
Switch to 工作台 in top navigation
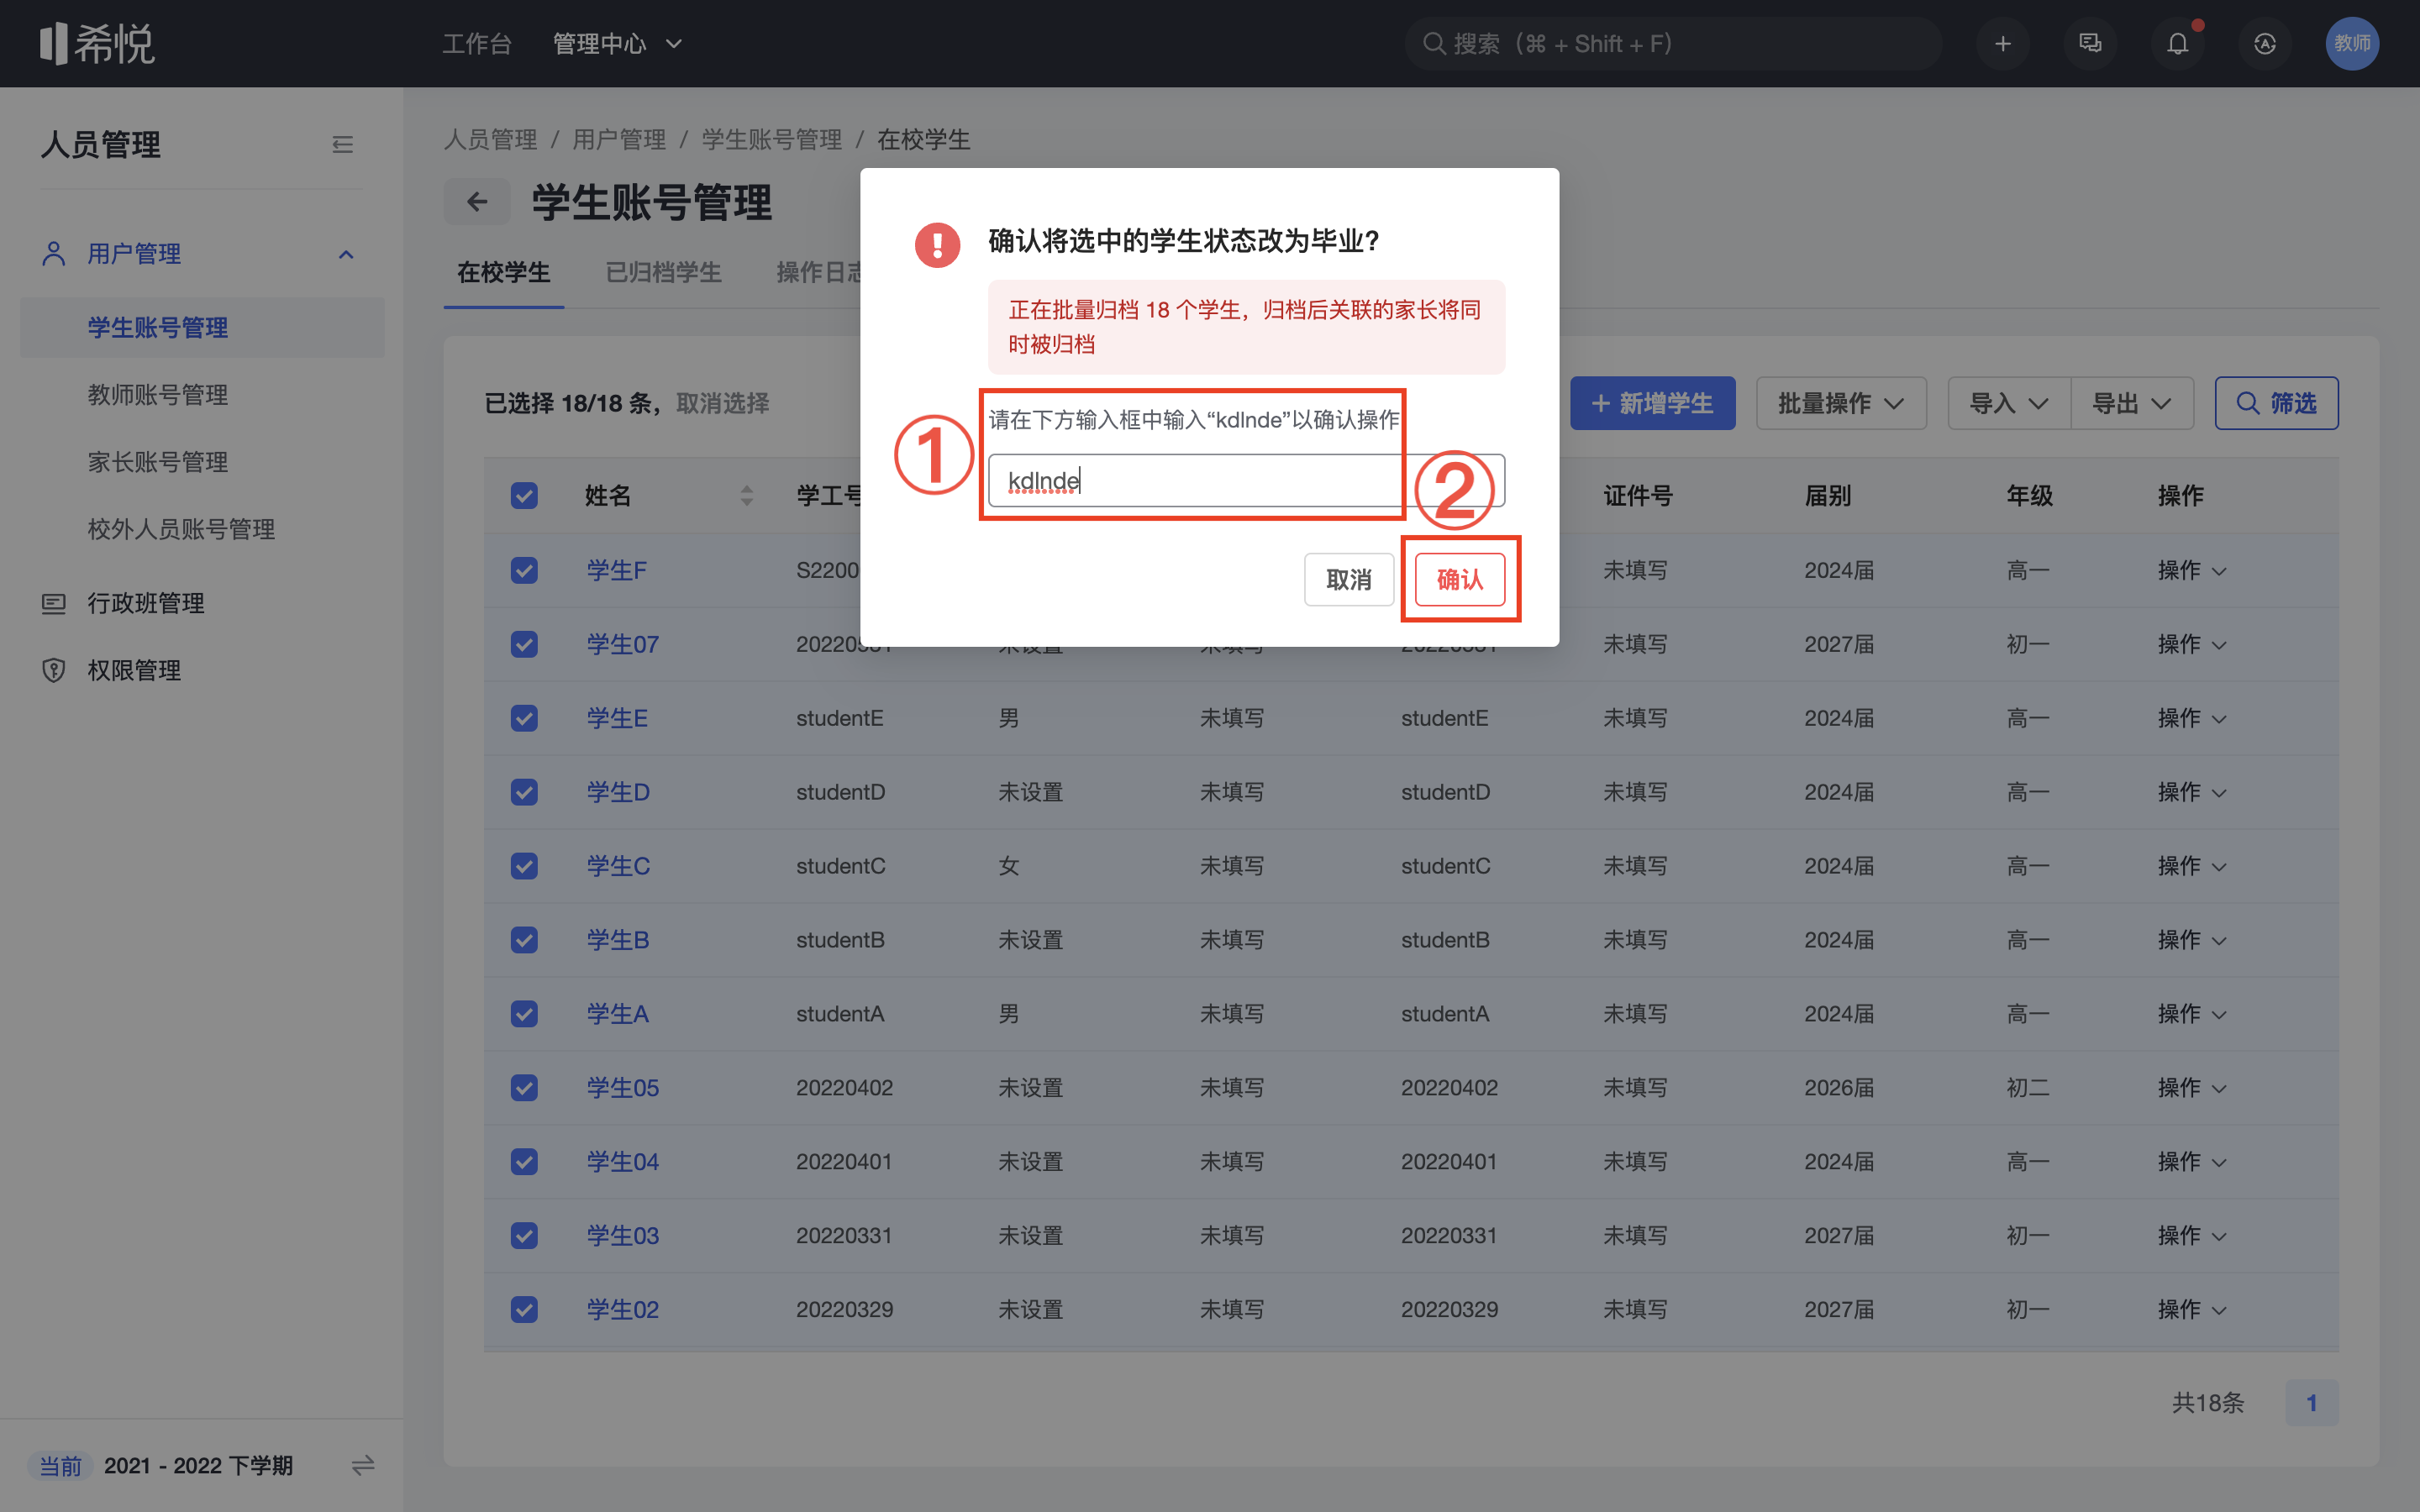click(477, 44)
